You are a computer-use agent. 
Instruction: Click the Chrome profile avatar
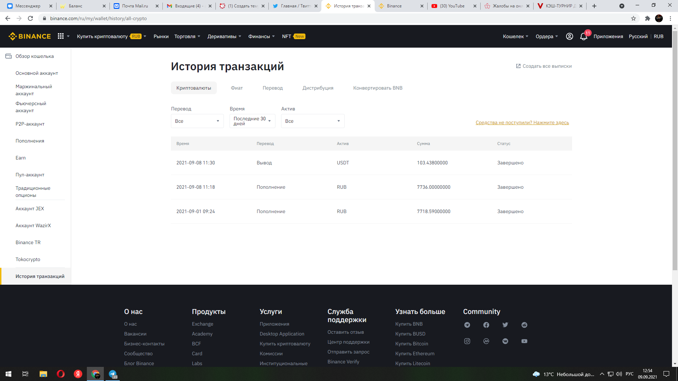[659, 18]
